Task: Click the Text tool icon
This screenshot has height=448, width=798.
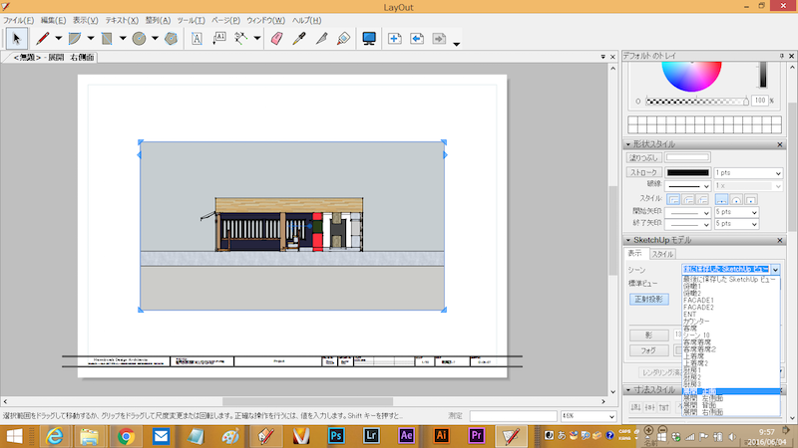Action: pos(197,39)
